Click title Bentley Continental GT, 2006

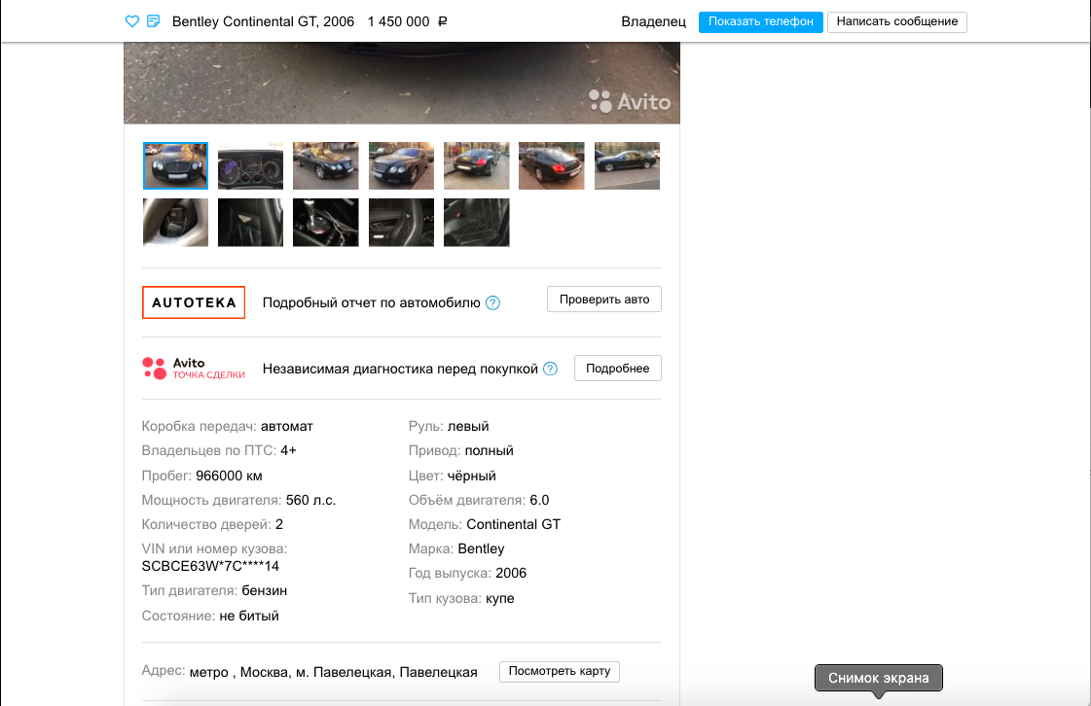pos(263,21)
